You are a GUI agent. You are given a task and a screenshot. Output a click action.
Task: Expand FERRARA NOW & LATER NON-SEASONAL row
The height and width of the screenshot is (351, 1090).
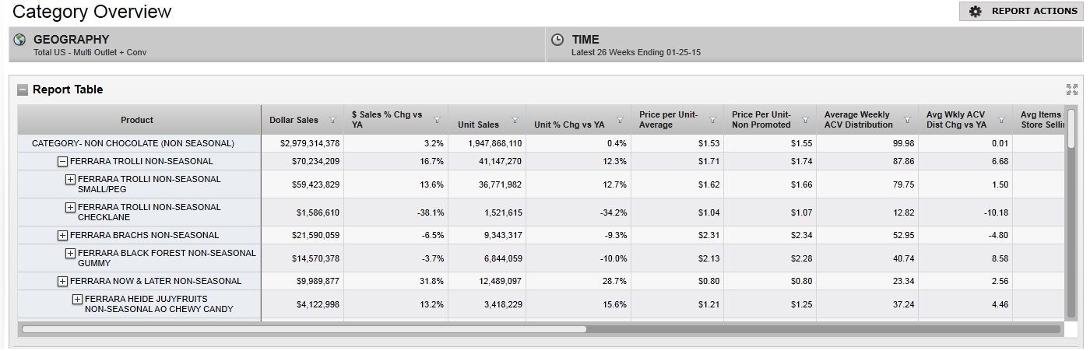click(x=62, y=281)
